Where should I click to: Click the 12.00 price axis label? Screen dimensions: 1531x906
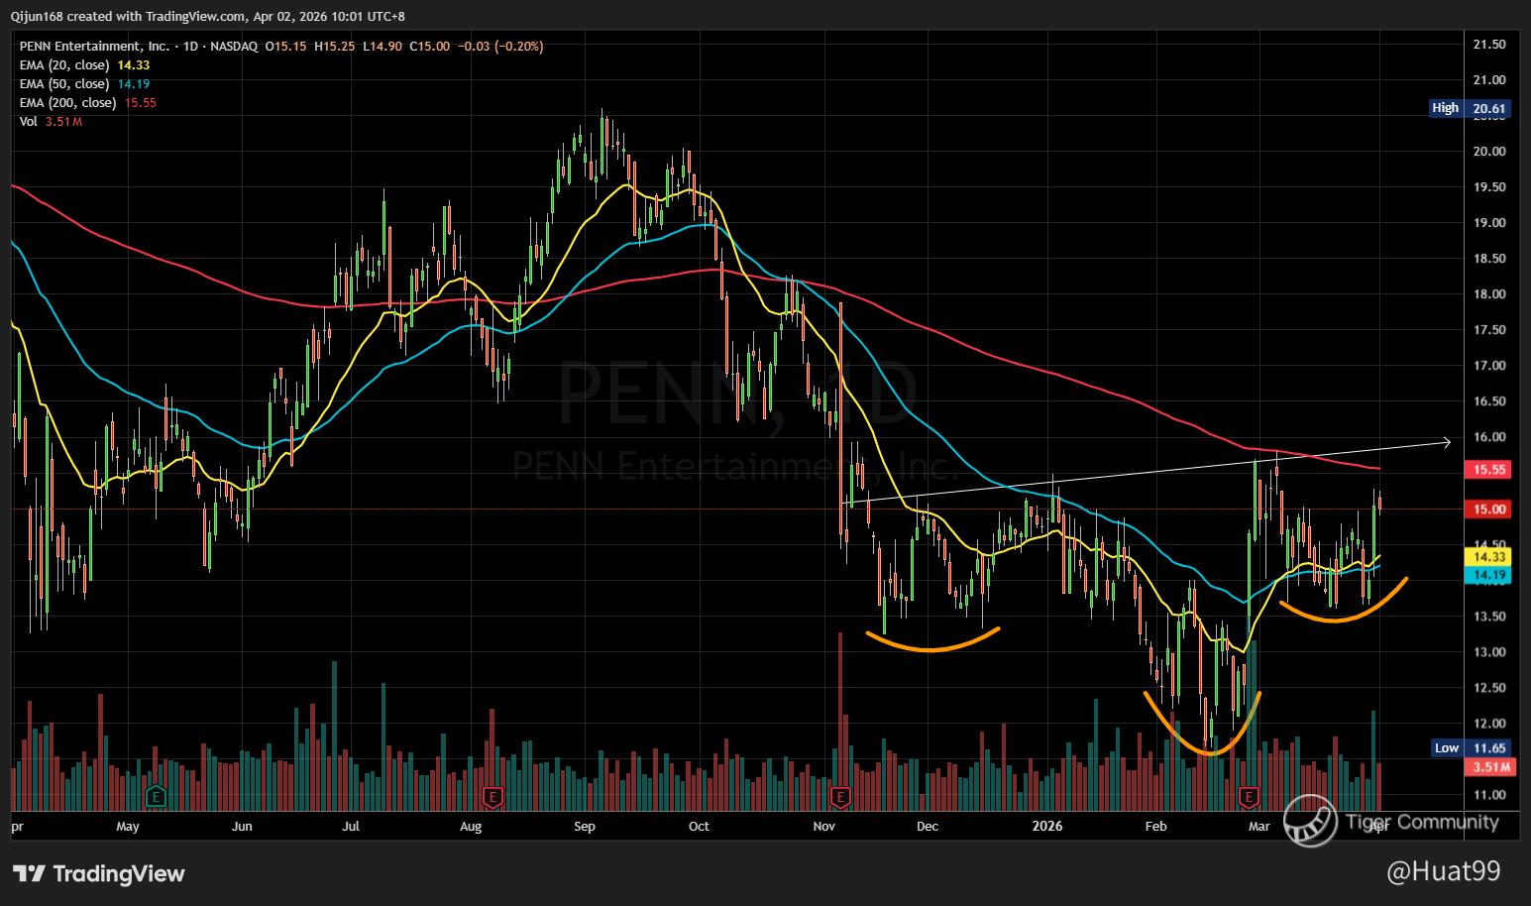click(1489, 724)
